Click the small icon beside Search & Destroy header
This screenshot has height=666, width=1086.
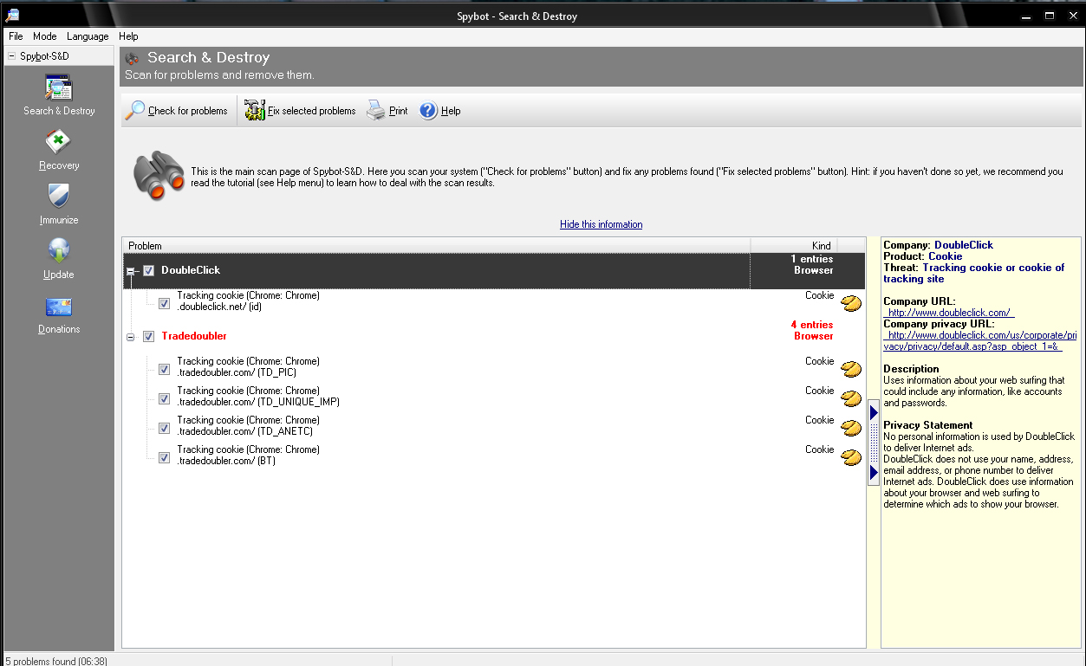click(133, 58)
